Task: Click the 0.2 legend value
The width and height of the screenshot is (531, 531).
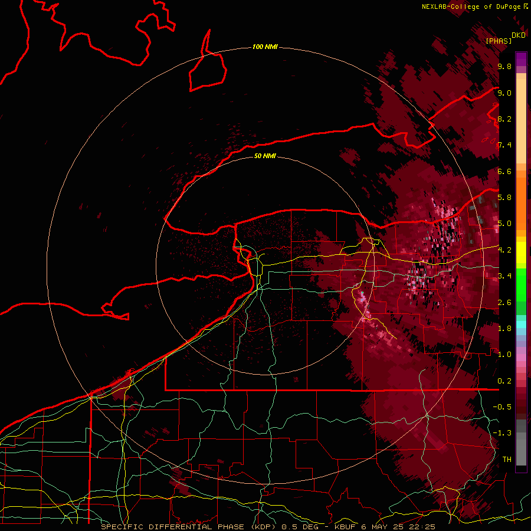Action: point(504,381)
